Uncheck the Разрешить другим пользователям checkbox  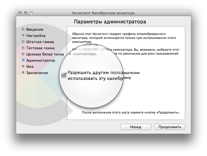[x=64, y=75]
